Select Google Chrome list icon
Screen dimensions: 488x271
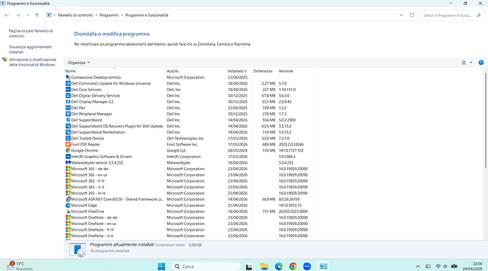point(68,150)
